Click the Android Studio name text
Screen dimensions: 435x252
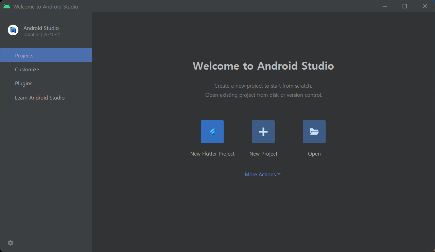[x=41, y=28]
